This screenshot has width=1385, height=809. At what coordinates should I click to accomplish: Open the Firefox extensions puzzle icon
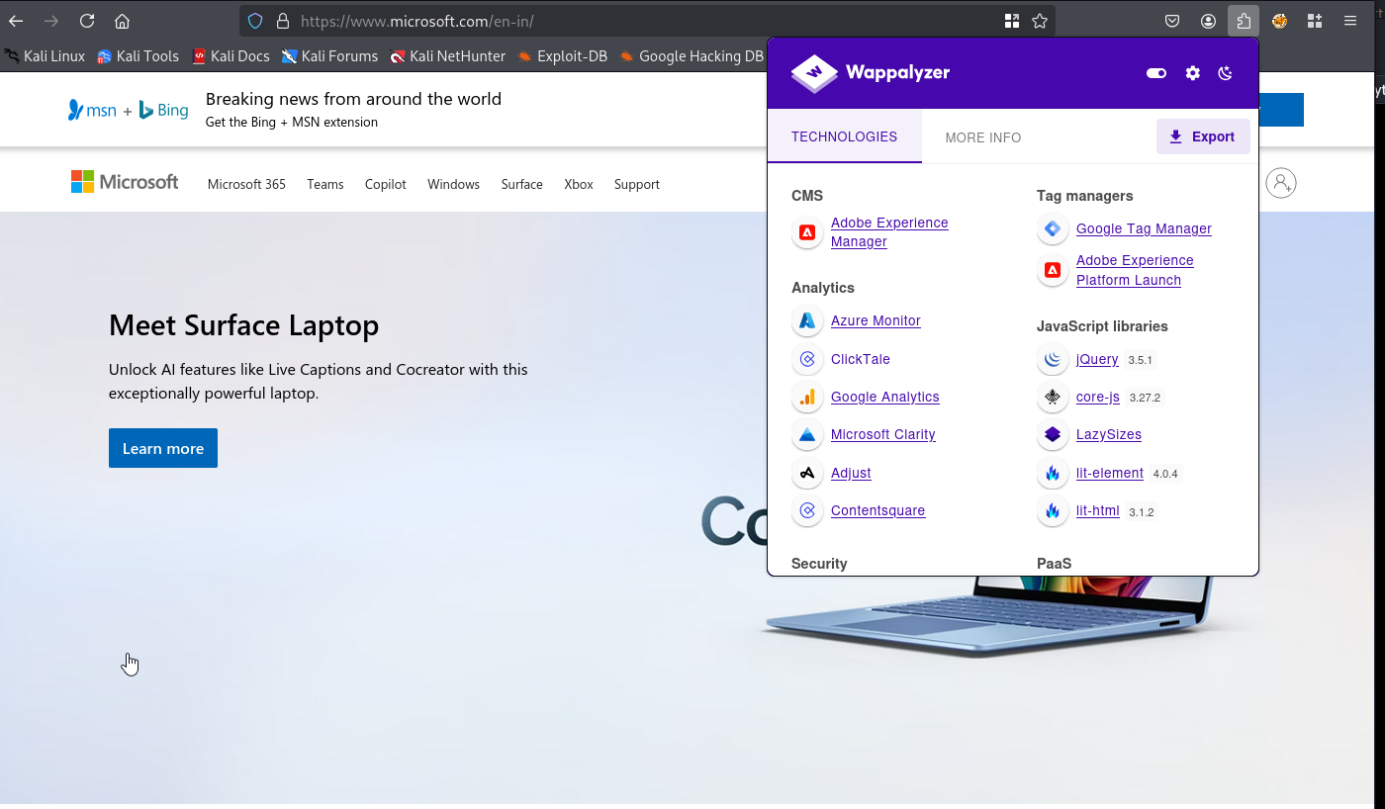pos(1244,21)
